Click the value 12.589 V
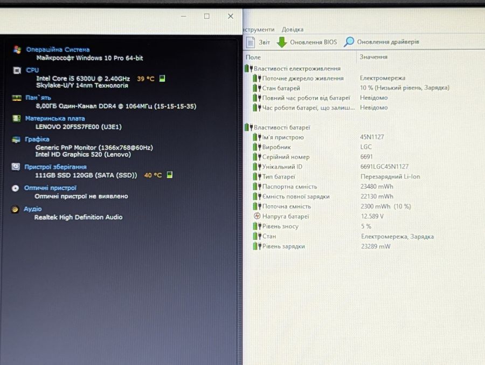Screen dimensions: 485x365 pos(372,216)
